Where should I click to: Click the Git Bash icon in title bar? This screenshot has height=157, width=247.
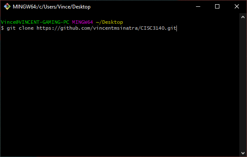pos(7,7)
